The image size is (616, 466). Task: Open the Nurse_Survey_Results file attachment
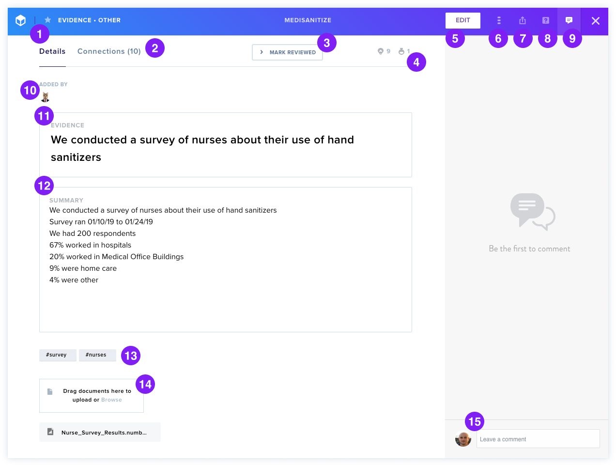click(x=100, y=432)
